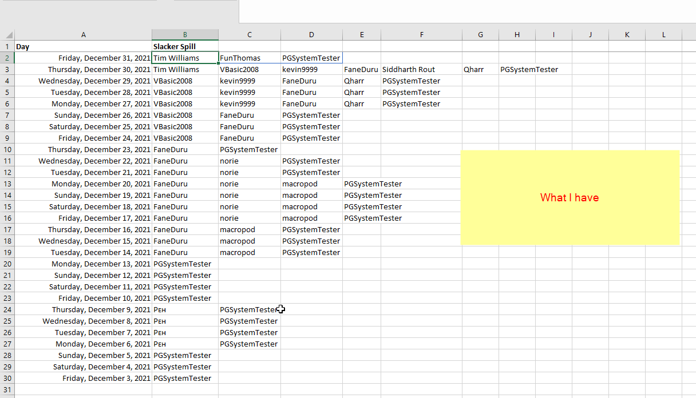Select column A header
Viewport: 696px width, 398px height.
pos(83,34)
